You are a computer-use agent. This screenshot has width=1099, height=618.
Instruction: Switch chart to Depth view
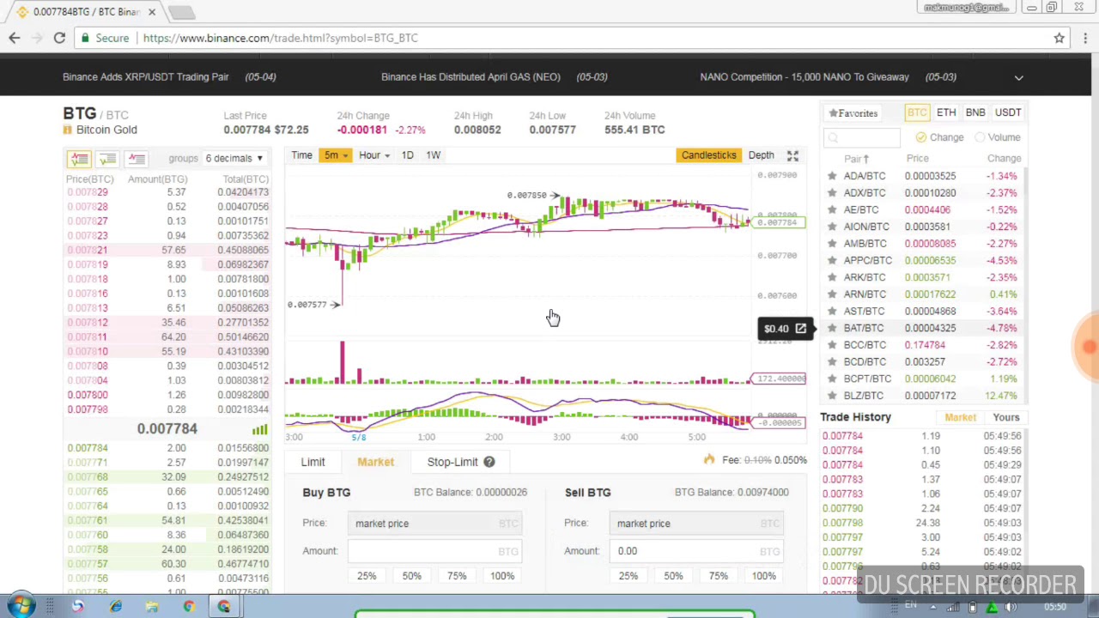(x=761, y=155)
